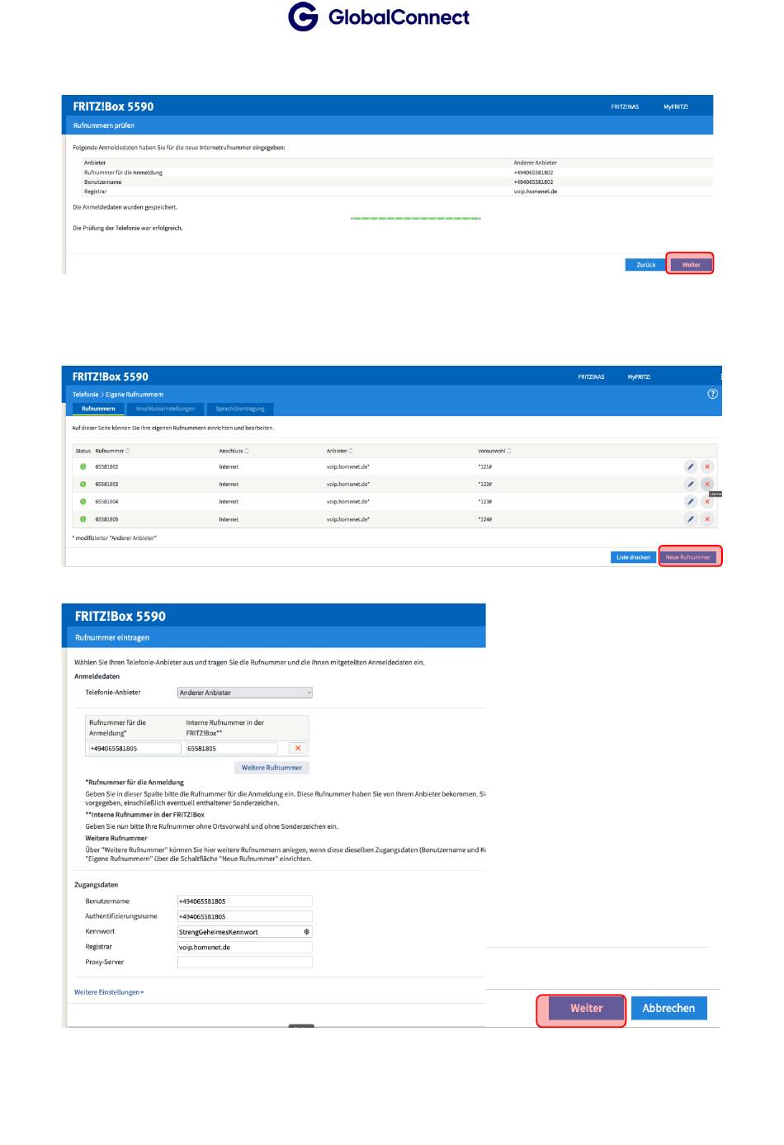Image resolution: width=784 pixels, height=1145 pixels.
Task: Edit number 65581804 with its pencil icon
Action: (x=691, y=502)
